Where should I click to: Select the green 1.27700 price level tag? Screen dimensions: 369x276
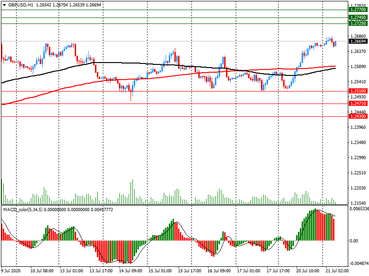tap(358, 10)
